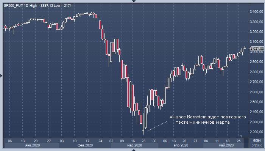Expand the side panel with the left arrow handle
This screenshot has height=151, width=265.
coord(1,75)
